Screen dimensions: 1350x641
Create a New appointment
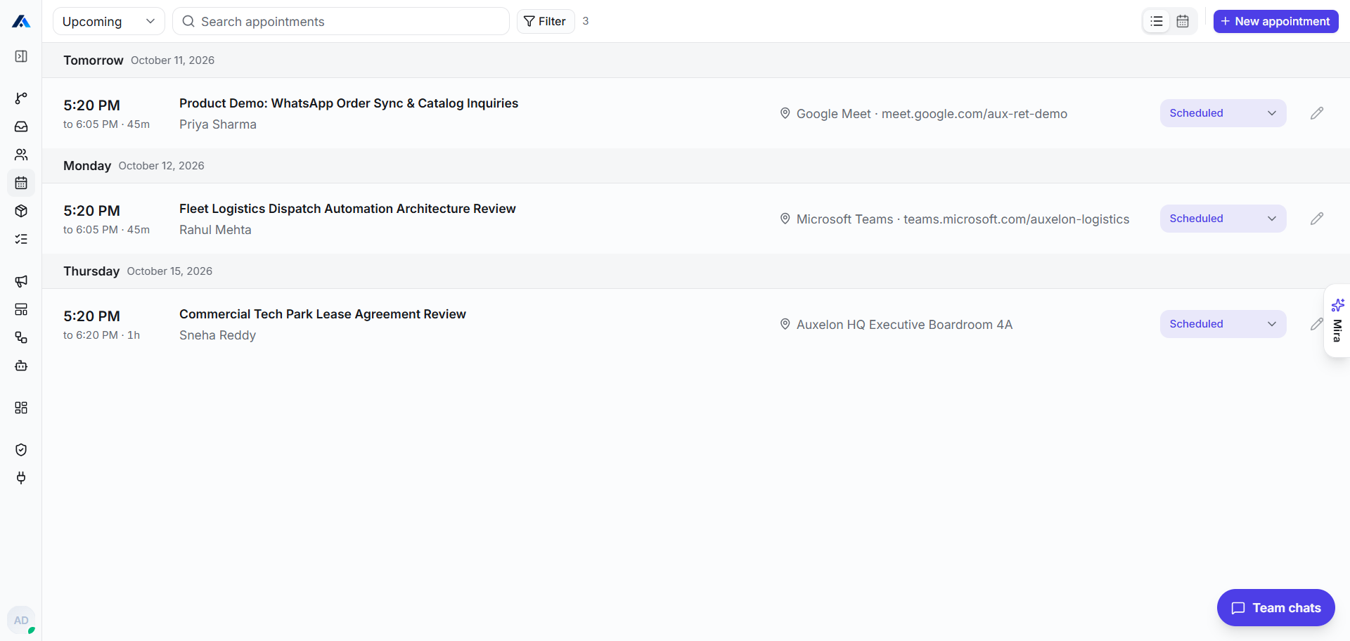pyautogui.click(x=1275, y=21)
